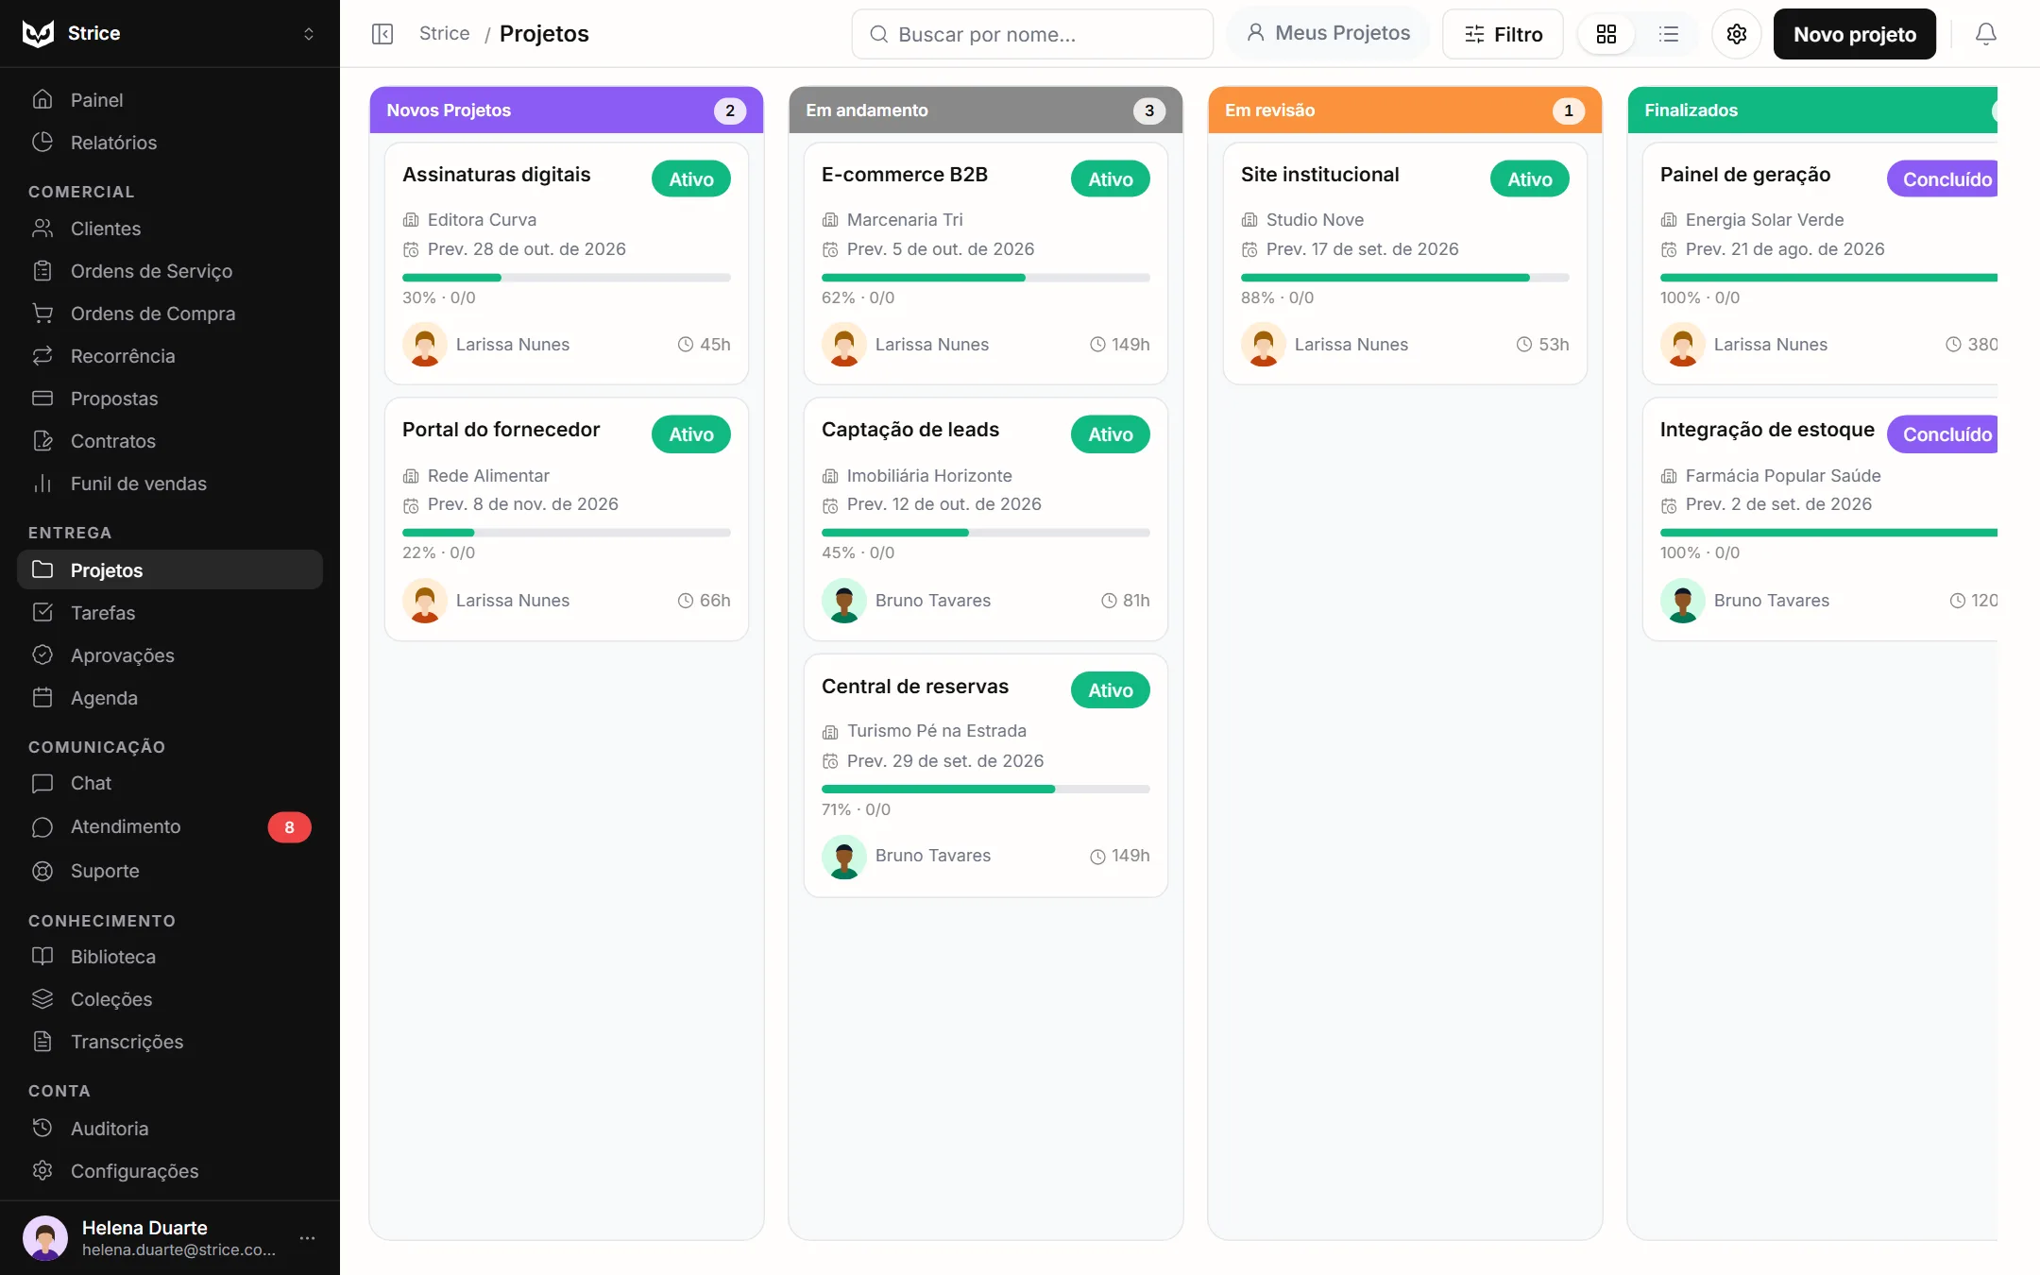The width and height of the screenshot is (2040, 1275).
Task: Open the notifications bell
Action: tap(1986, 34)
